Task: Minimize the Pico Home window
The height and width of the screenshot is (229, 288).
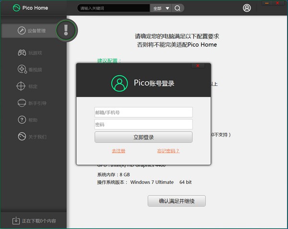Action: coord(267,3)
